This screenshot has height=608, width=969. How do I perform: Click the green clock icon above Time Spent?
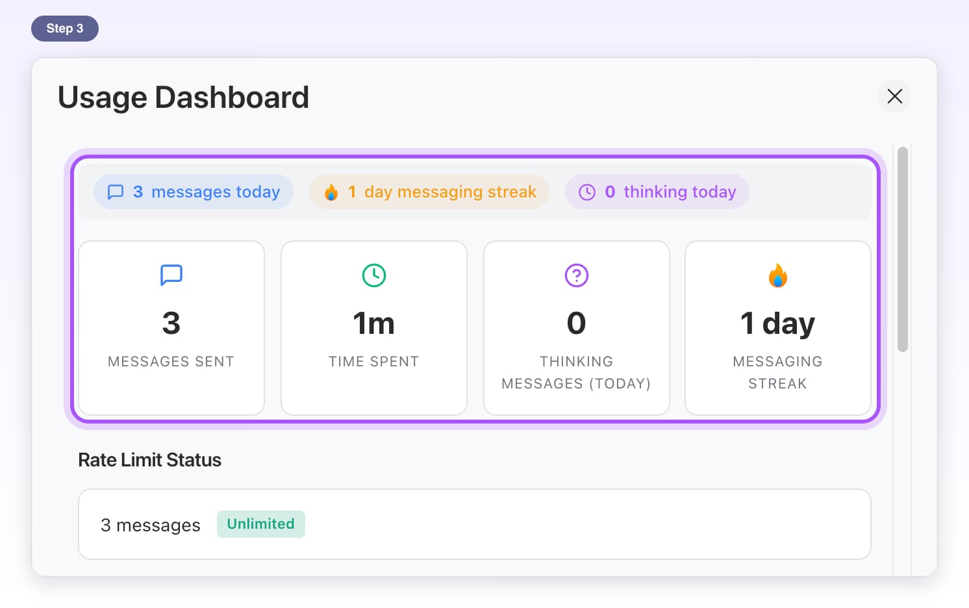coord(374,275)
